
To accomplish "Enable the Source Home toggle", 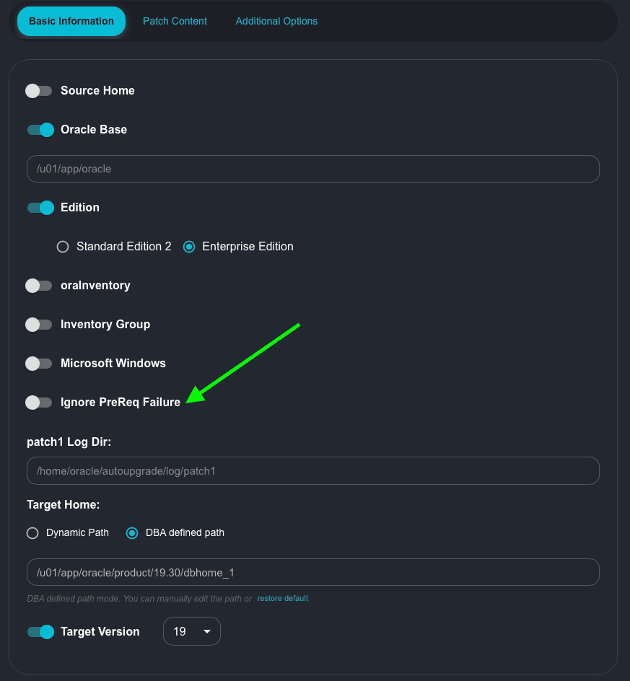I will coord(39,91).
